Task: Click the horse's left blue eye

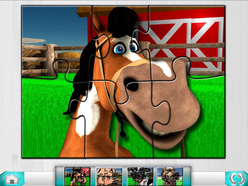Action: (120, 49)
